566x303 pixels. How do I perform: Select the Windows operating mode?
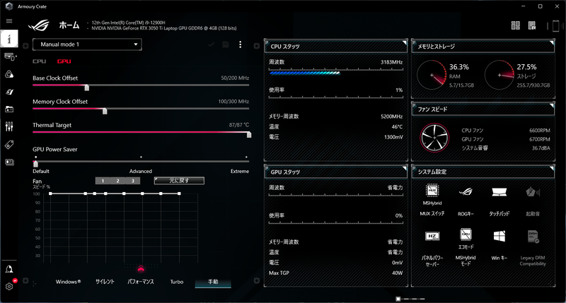click(x=68, y=282)
